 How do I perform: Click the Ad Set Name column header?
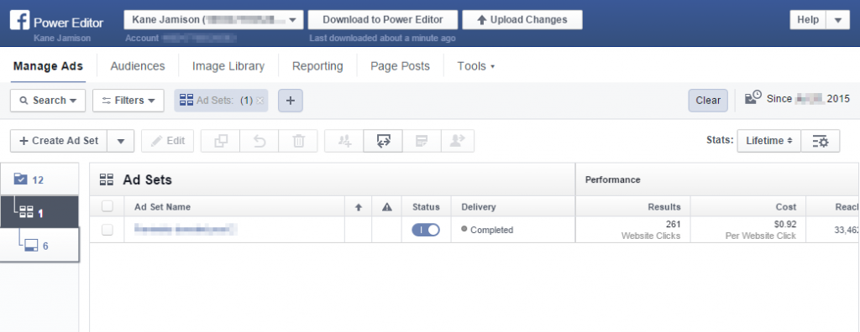162,207
